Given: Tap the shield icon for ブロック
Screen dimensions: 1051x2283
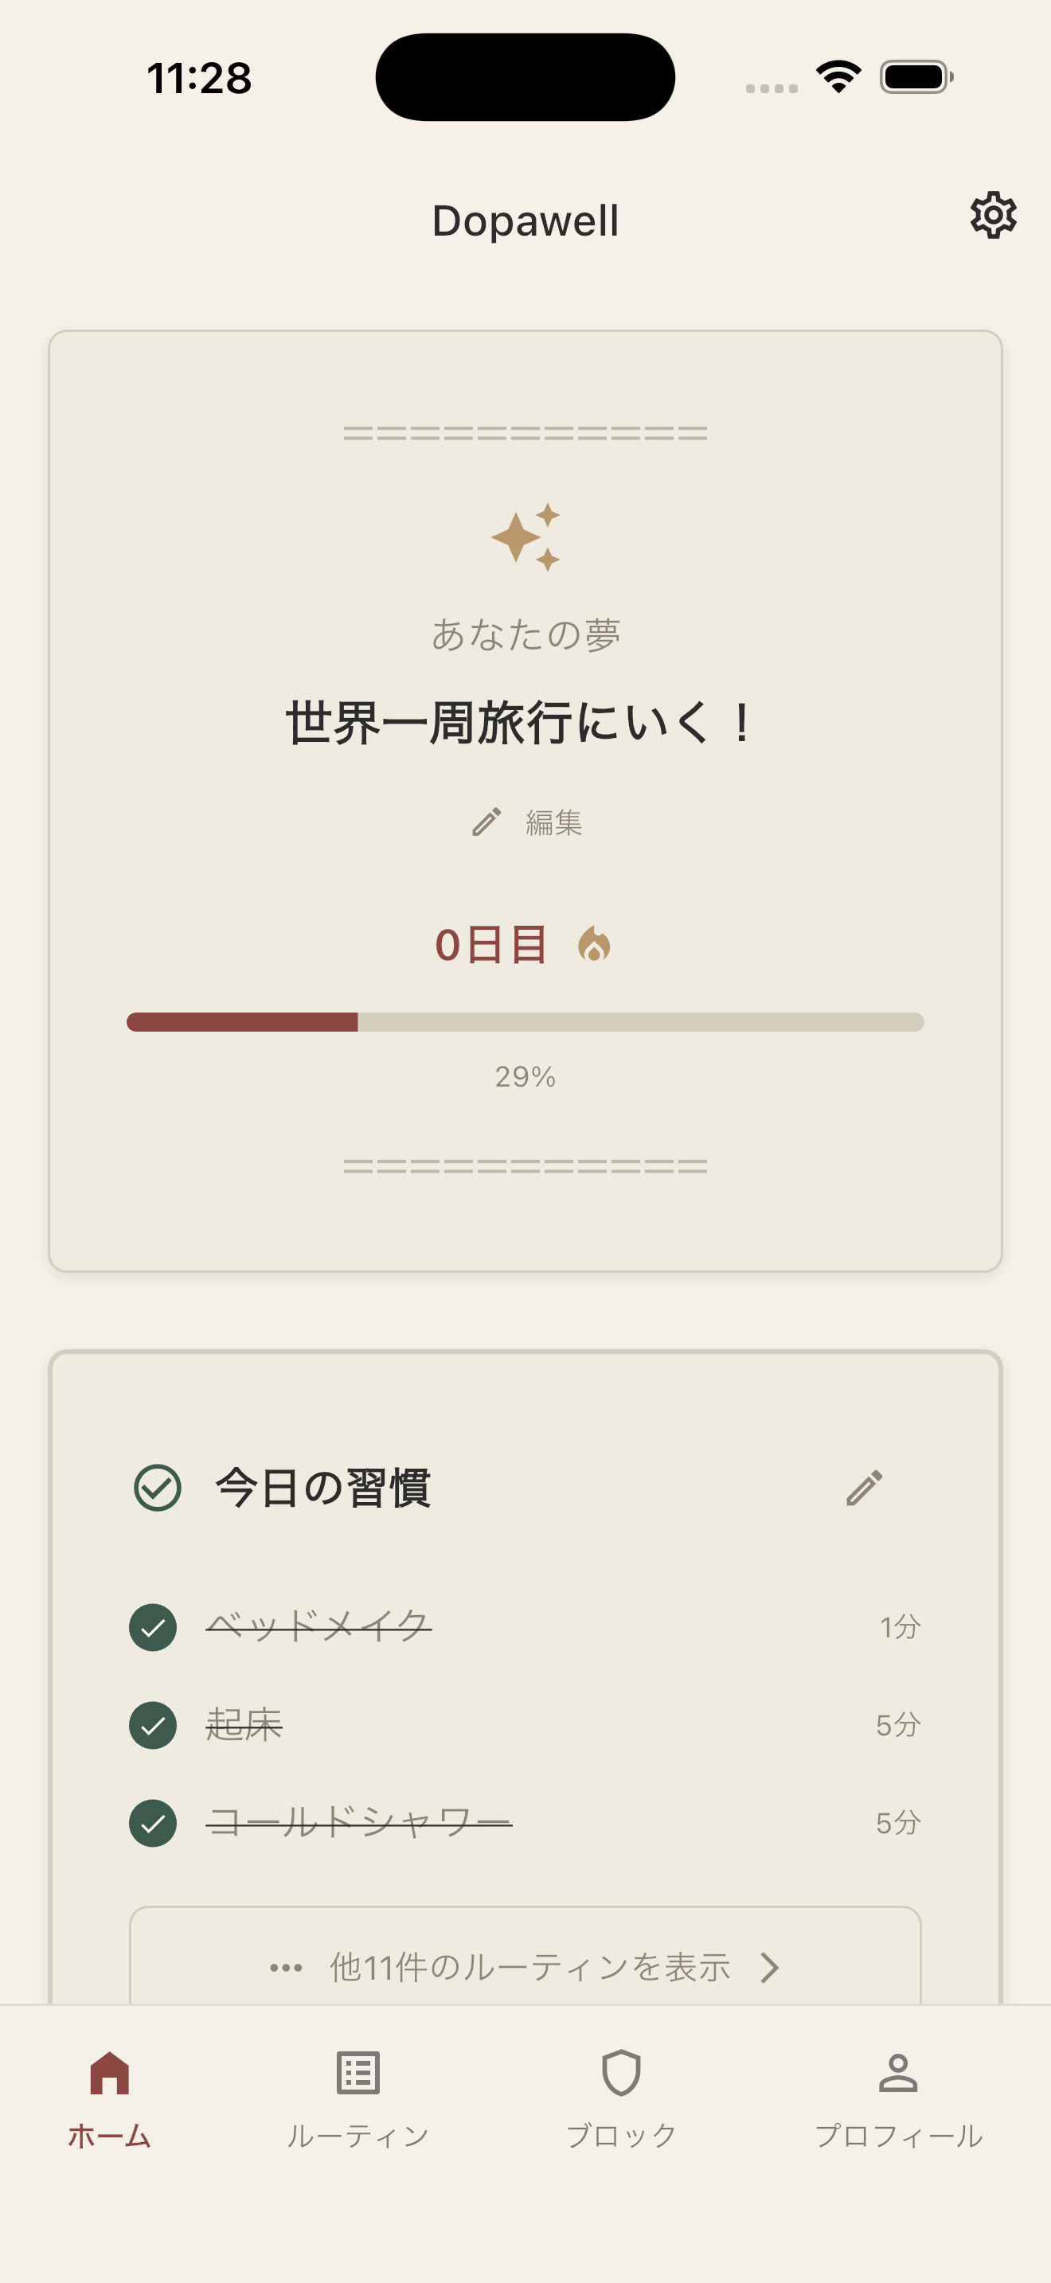Looking at the screenshot, I should click(x=620, y=2073).
